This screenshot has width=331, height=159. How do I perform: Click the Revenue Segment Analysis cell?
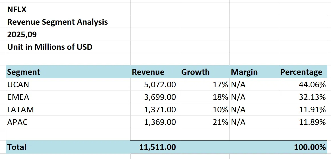[57, 22]
